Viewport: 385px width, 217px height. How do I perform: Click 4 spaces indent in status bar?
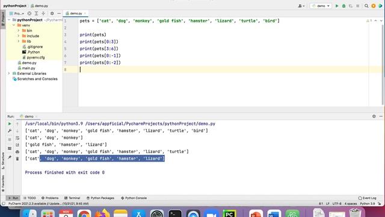pyautogui.click(x=351, y=204)
